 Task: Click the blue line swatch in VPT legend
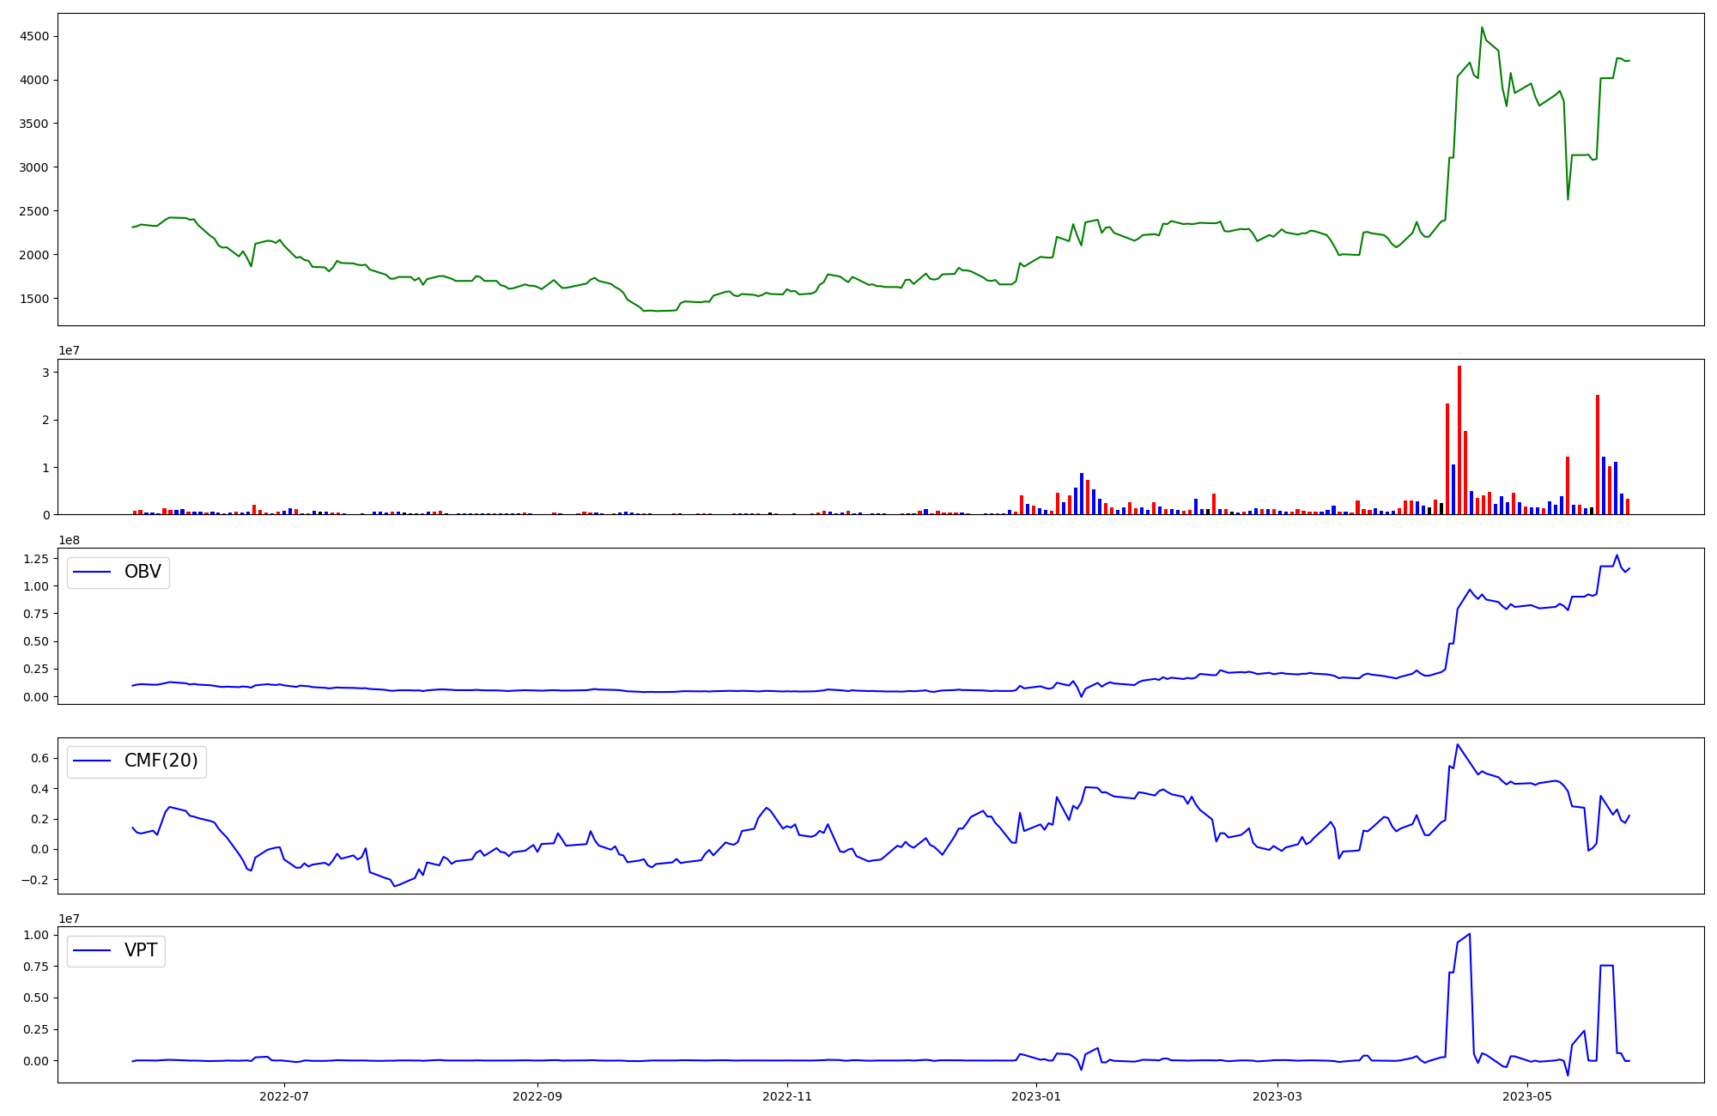click(93, 950)
